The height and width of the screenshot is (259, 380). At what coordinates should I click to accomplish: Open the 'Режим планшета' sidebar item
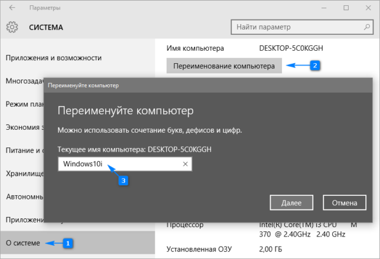click(25, 104)
